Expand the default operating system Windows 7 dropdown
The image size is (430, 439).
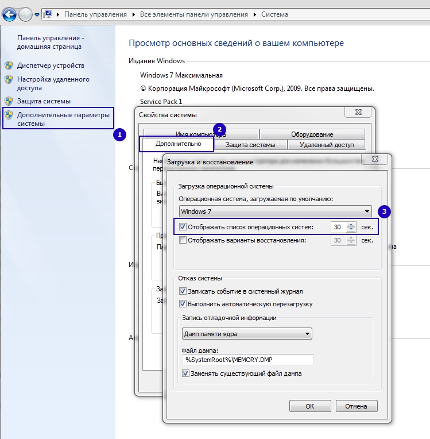click(x=366, y=211)
